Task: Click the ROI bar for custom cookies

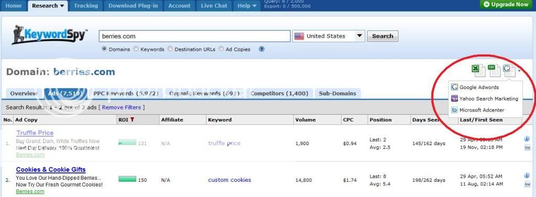Action: [x=127, y=179]
